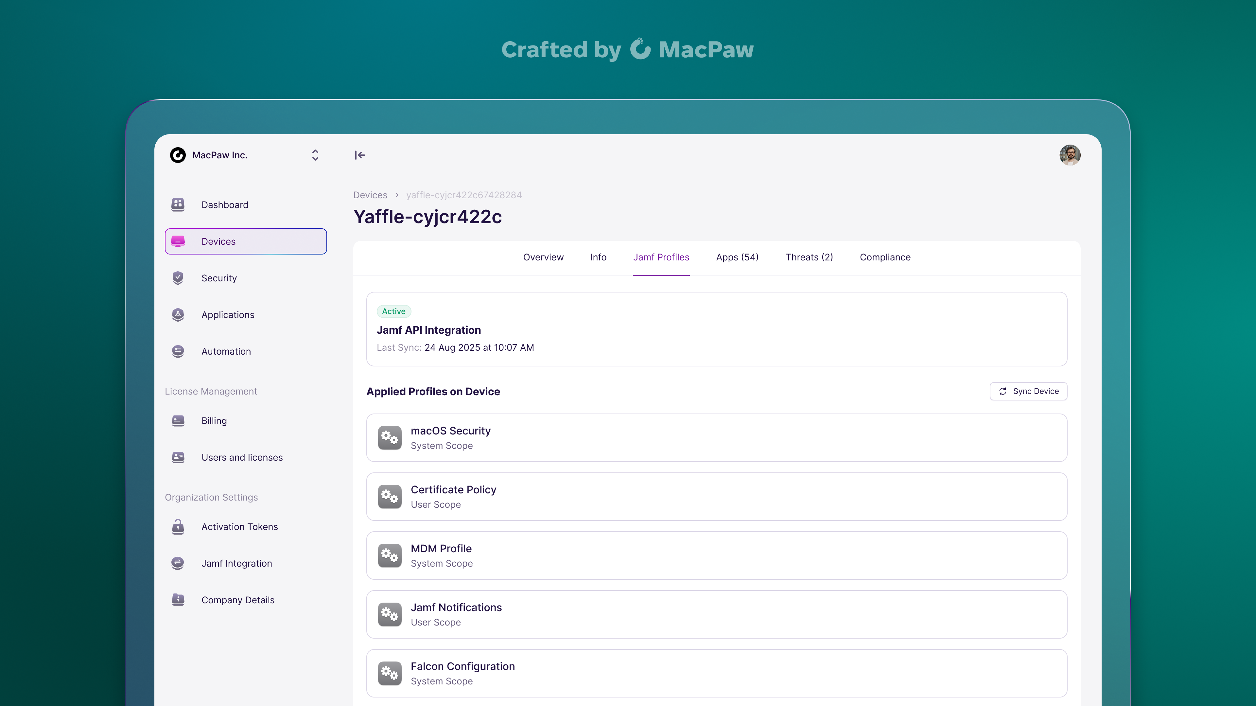Viewport: 1256px width, 706px height.
Task: Go to the Compliance tab
Action: [885, 257]
